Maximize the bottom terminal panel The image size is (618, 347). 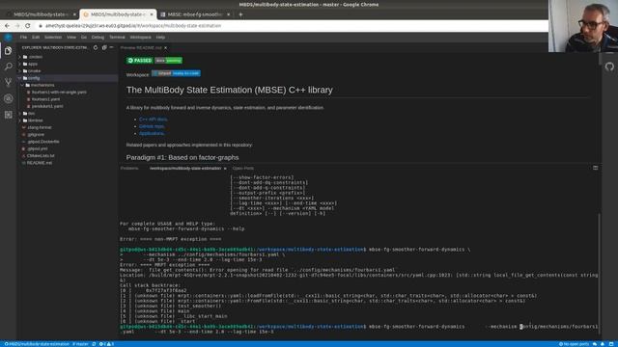click(x=595, y=168)
